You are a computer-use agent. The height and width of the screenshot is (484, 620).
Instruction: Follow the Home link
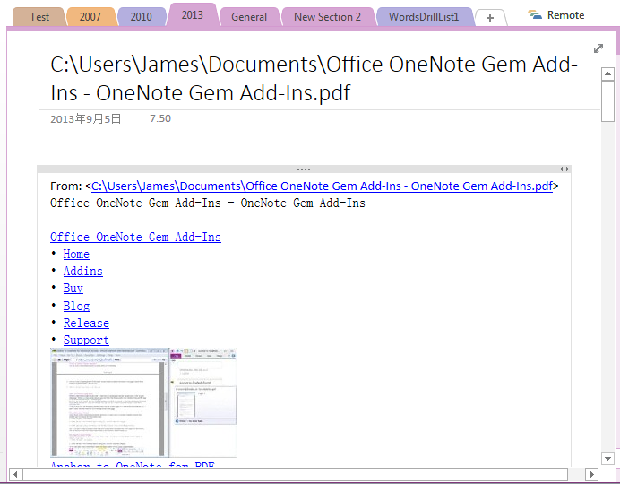76,254
